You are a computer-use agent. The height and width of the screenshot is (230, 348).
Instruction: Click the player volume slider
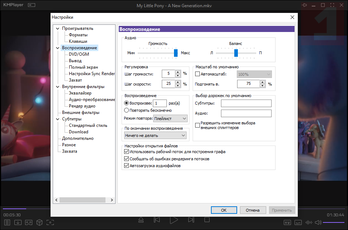pos(333,222)
